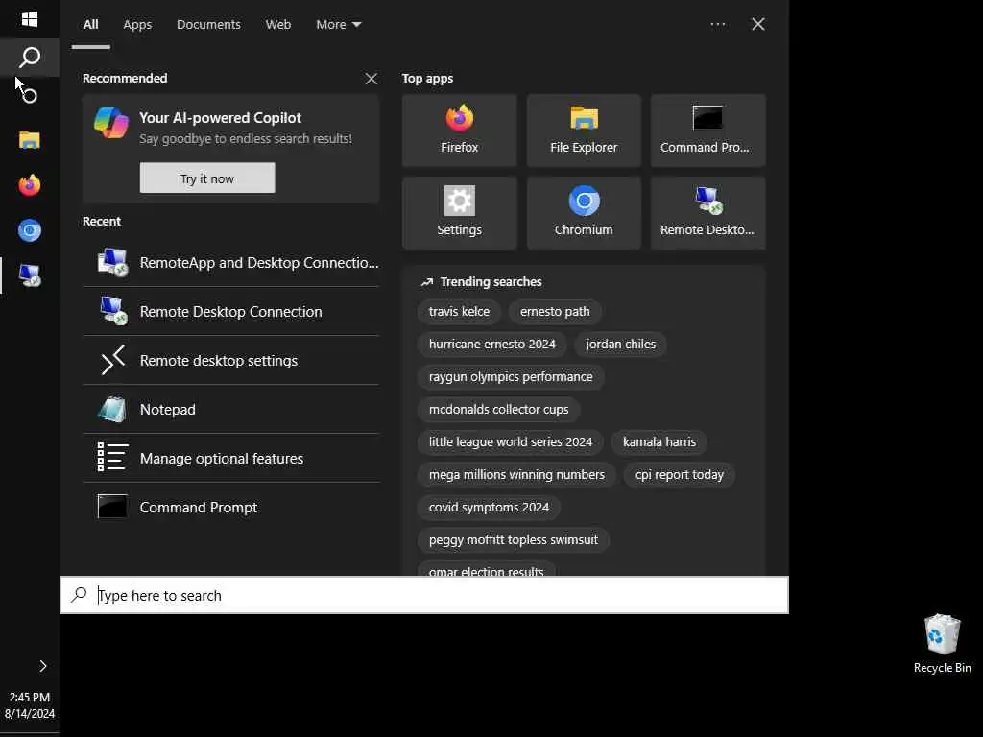Open RemoteApp and Desktop Connections recent item
Image resolution: width=983 pixels, height=737 pixels.
tap(231, 263)
